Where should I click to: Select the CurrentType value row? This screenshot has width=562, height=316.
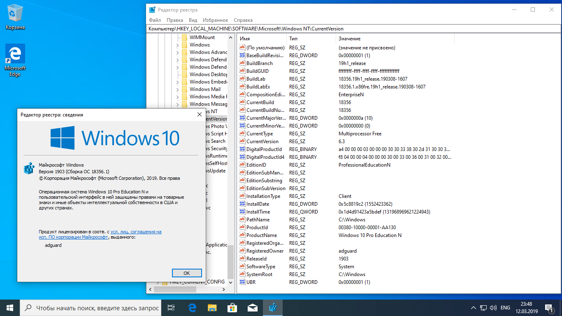pos(345,134)
